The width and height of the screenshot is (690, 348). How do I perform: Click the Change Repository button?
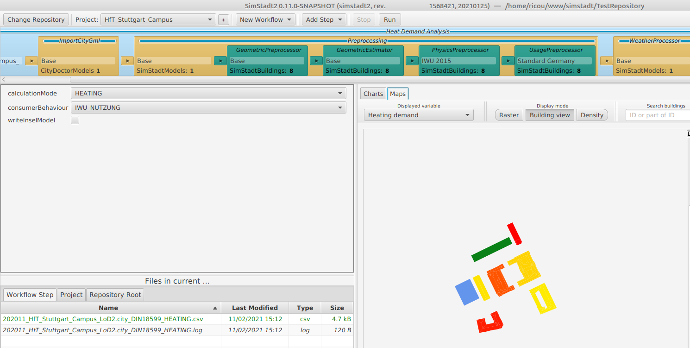tap(36, 19)
